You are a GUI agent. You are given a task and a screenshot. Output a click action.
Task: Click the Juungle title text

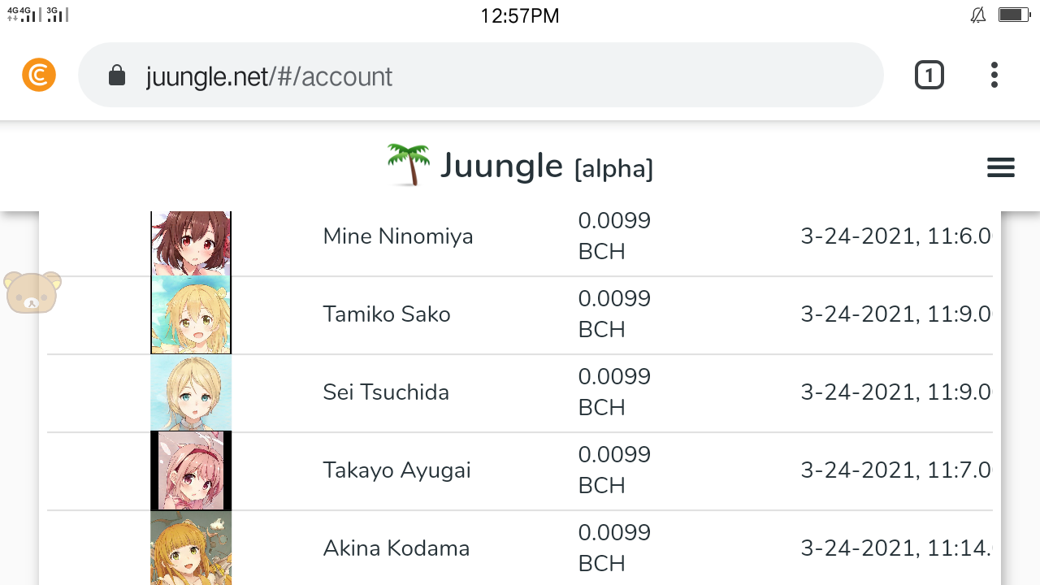pos(501,166)
